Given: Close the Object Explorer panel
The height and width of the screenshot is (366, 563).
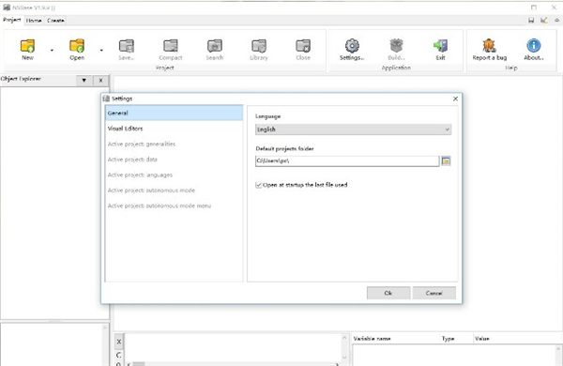Looking at the screenshot, I should tap(101, 81).
